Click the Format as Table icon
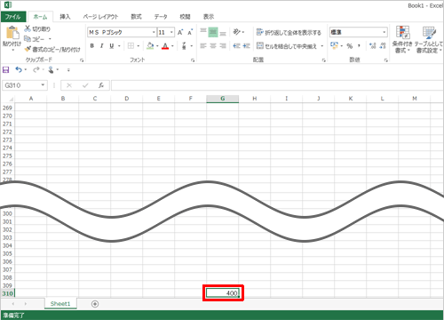Screen dimensions: 444x320 click(x=429, y=32)
